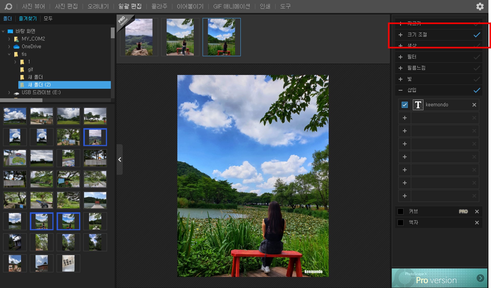Toggle the 빛 checkmark
The width and height of the screenshot is (491, 288).
coord(477,79)
